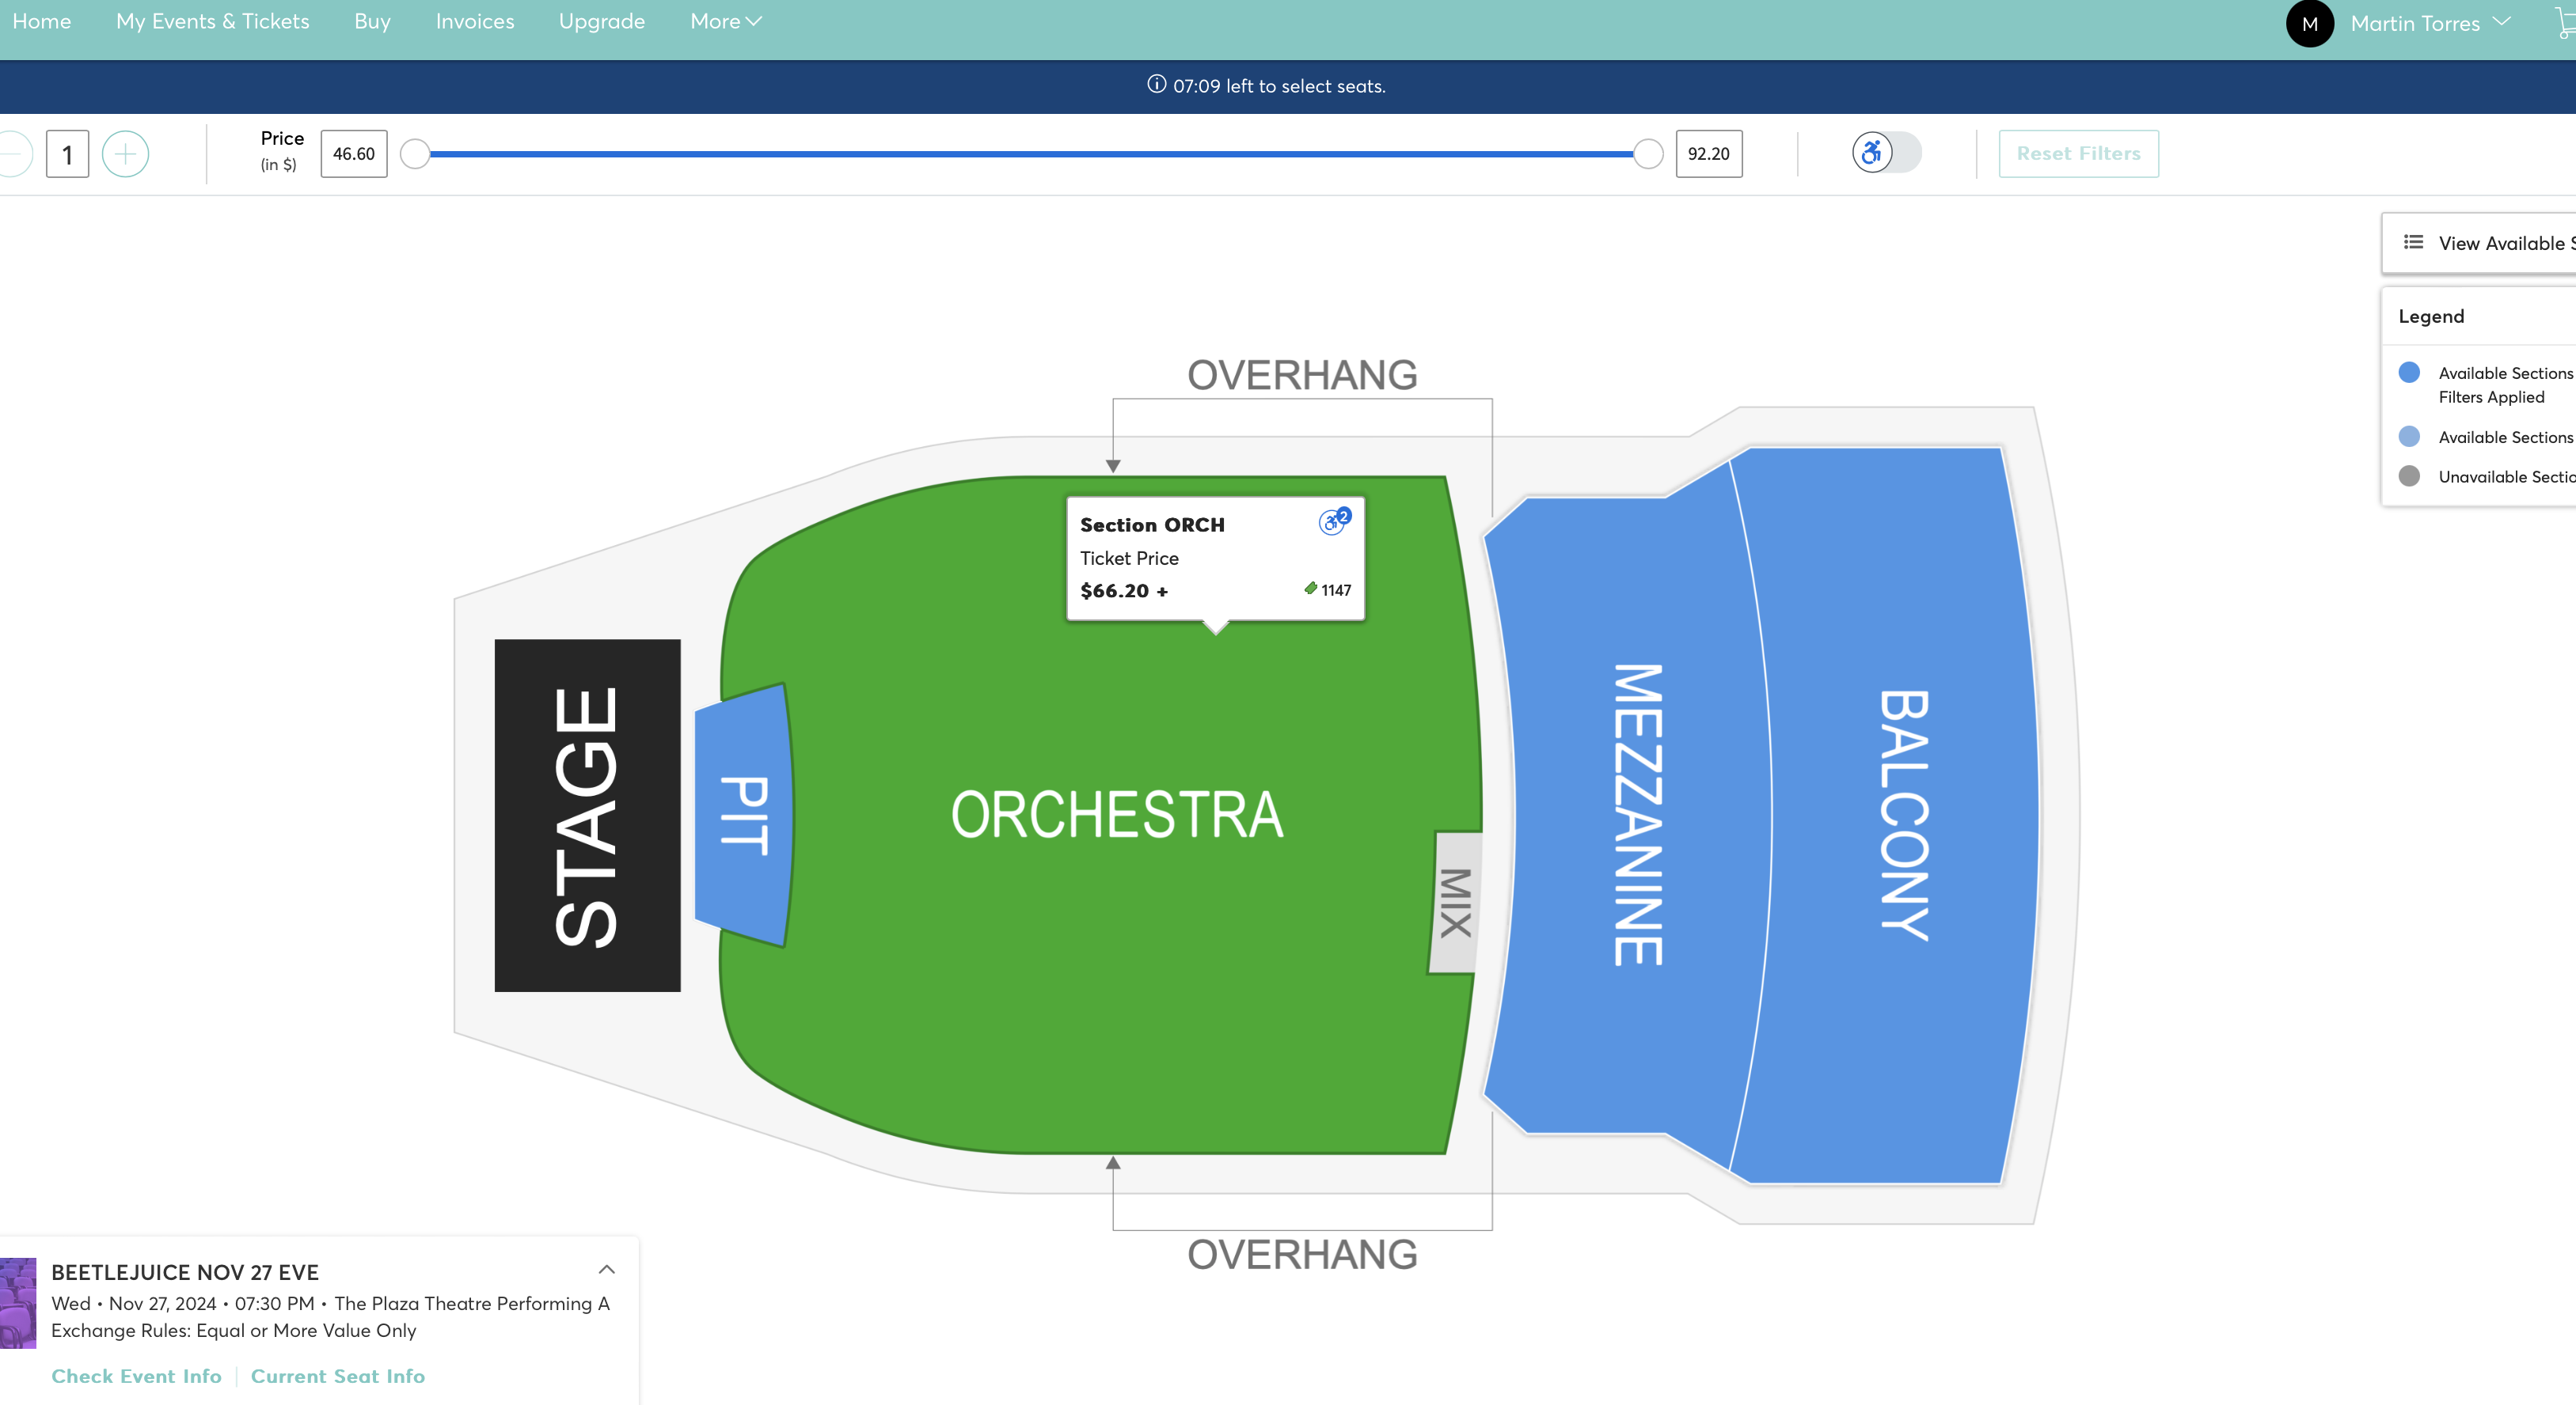Open the Check Event Info link
The width and height of the screenshot is (2576, 1405).
coord(136,1376)
